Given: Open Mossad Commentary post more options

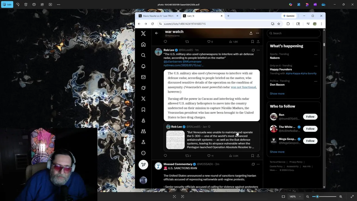Looking at the screenshot, I should pyautogui.click(x=258, y=164).
